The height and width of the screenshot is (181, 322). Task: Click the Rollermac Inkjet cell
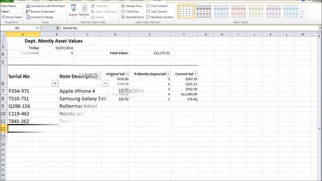click(84, 106)
